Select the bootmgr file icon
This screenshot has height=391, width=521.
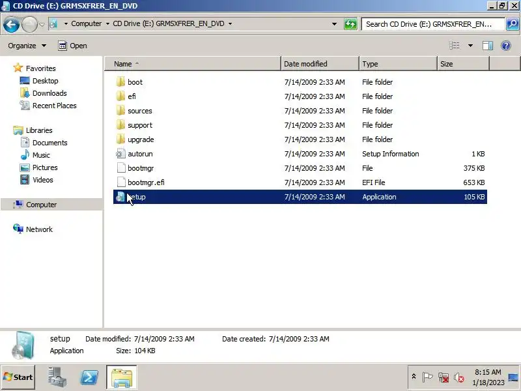pyautogui.click(x=121, y=168)
